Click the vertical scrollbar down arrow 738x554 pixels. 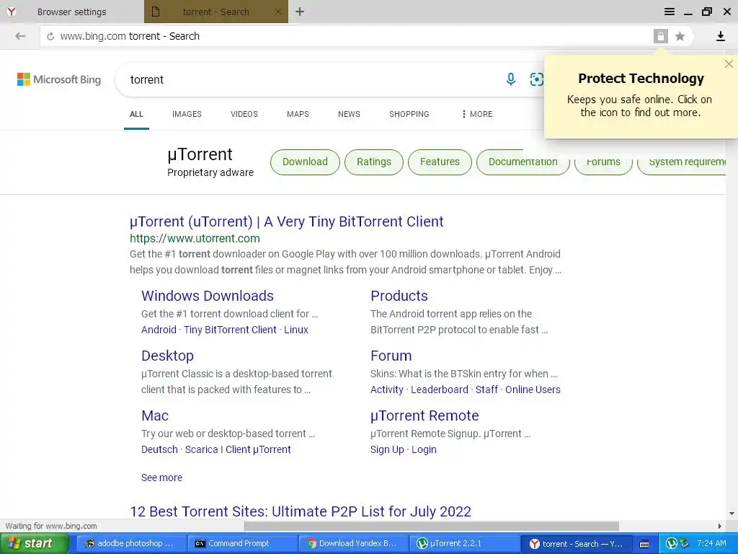click(x=732, y=513)
